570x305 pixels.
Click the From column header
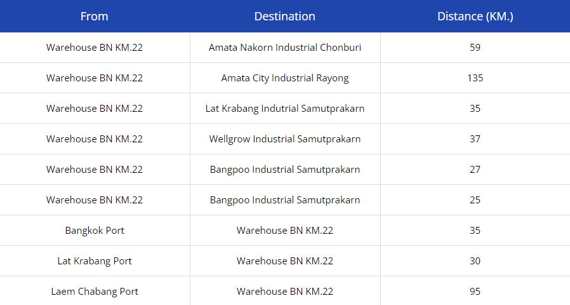click(95, 17)
